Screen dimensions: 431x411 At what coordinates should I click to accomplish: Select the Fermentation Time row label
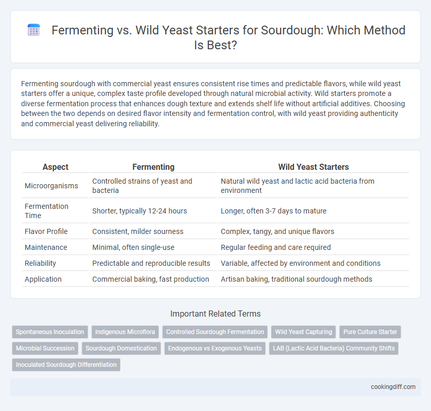(47, 211)
